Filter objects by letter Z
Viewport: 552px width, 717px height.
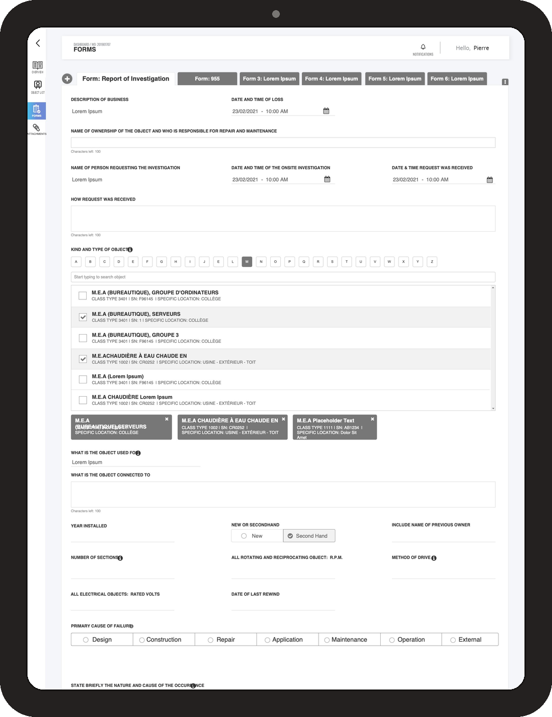click(x=432, y=262)
